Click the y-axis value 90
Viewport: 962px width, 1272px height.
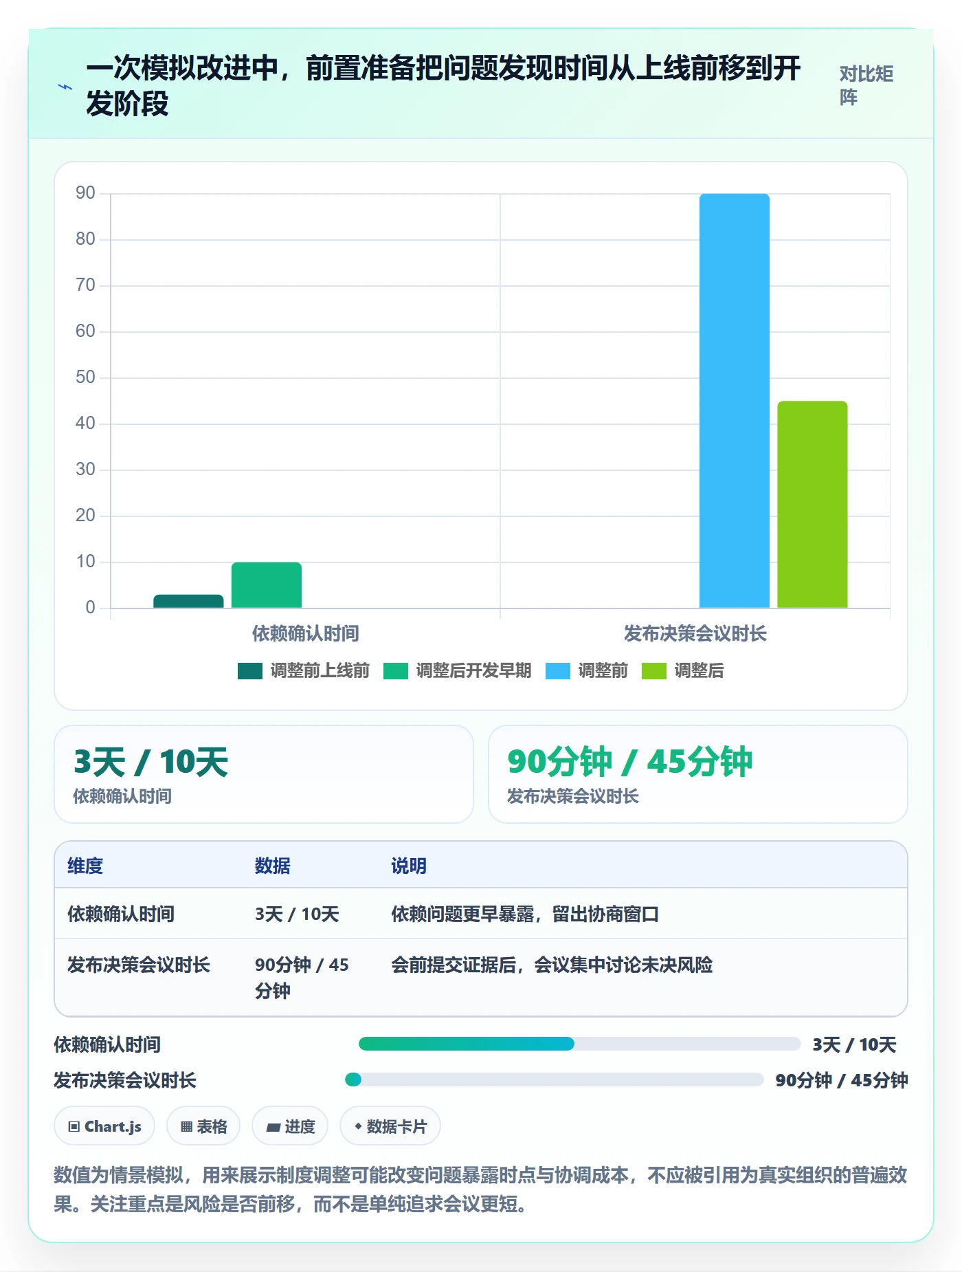pos(85,193)
